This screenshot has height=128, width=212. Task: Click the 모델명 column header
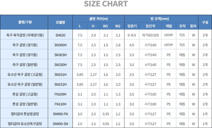(60, 22)
